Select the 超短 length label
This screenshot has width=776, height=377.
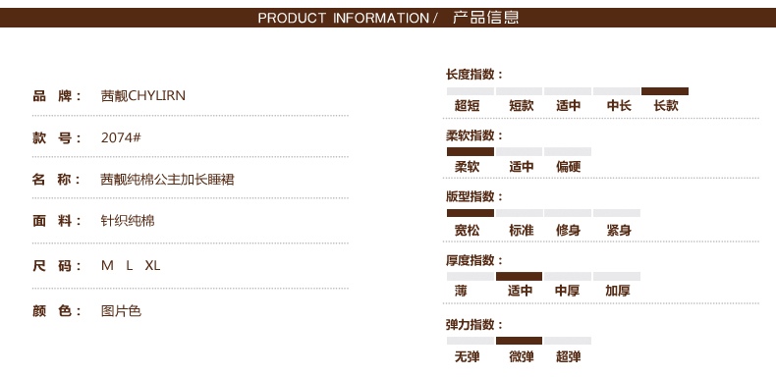click(x=468, y=105)
